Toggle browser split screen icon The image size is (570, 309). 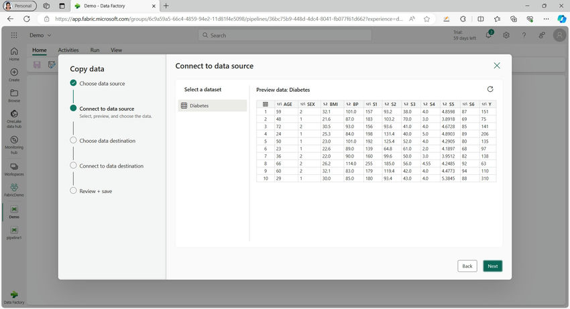coord(481,19)
